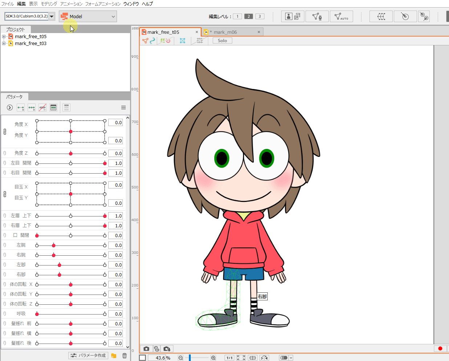Click the create warp deformer icon
The height and width of the screenshot is (361, 449).
381,17
